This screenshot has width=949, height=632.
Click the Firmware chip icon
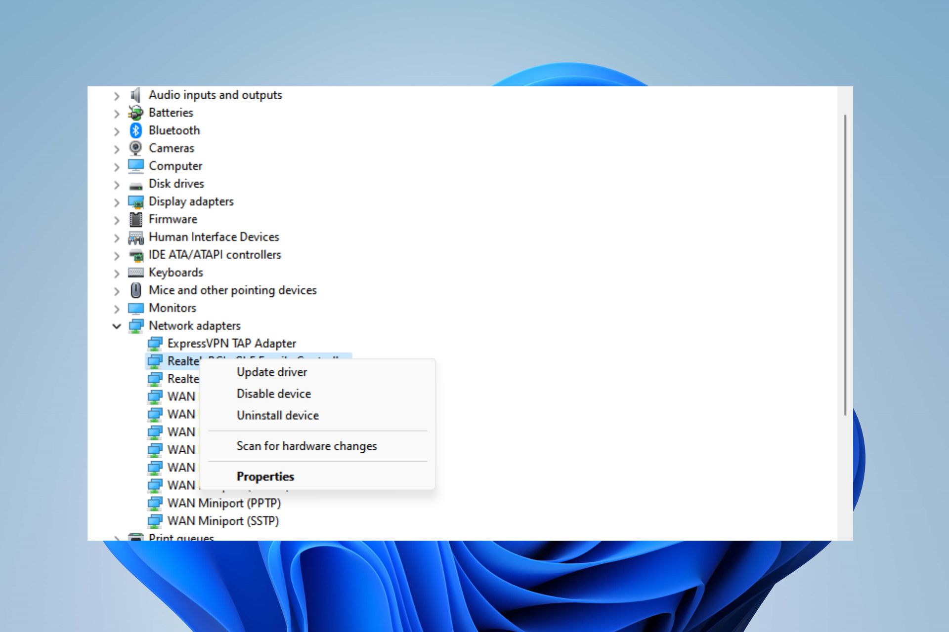(x=135, y=219)
